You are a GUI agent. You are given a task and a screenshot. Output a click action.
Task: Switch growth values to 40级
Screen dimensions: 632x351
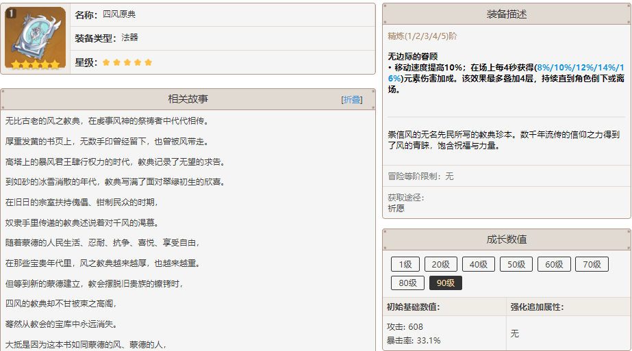click(x=479, y=264)
